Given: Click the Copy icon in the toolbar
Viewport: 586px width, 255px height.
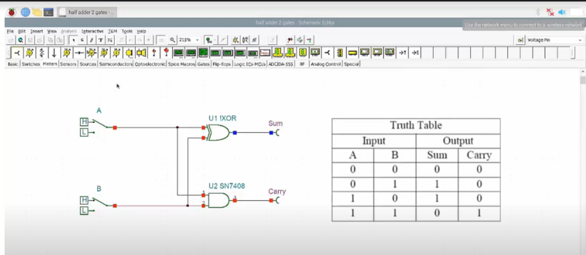Looking at the screenshot, I should [50, 40].
